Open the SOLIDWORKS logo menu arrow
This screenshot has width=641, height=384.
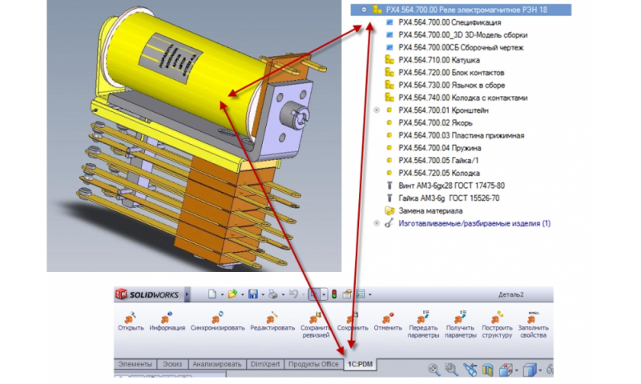187,294
